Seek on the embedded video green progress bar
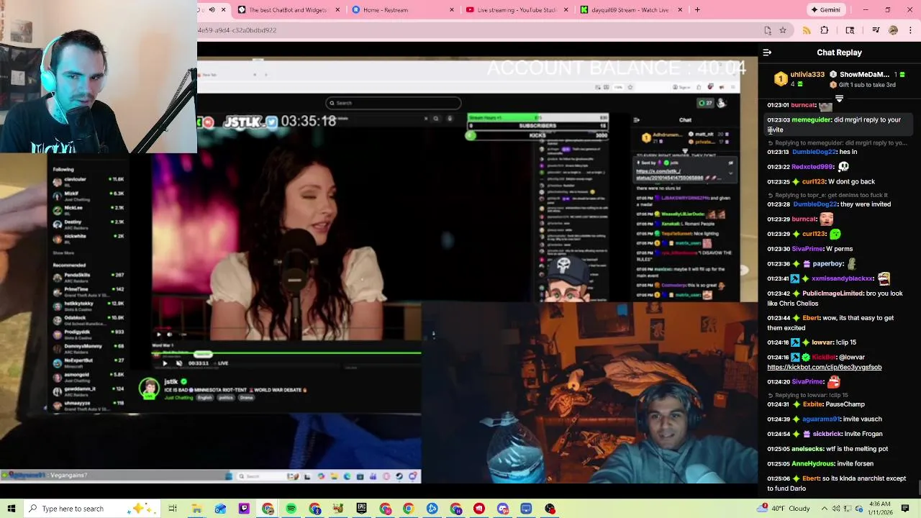921x518 pixels. click(x=286, y=353)
